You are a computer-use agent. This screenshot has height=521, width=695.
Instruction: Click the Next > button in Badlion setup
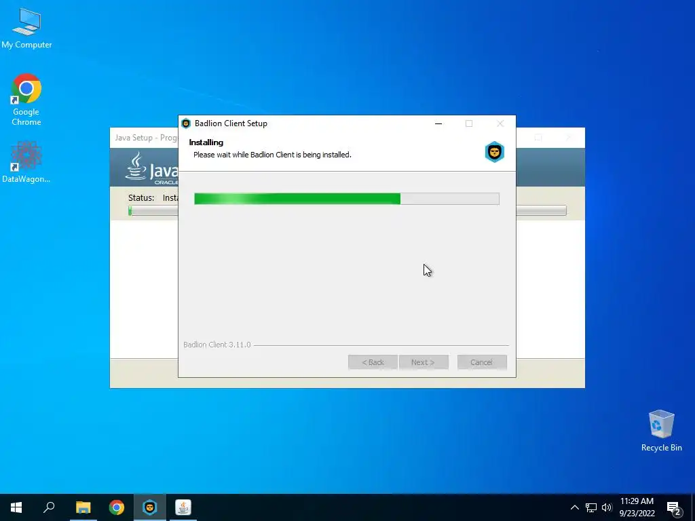424,362
